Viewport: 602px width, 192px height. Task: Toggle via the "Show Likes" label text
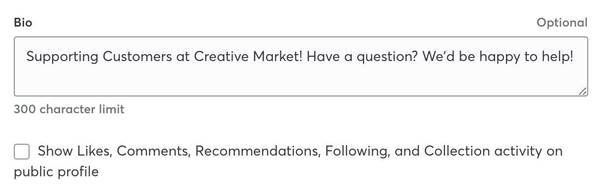point(74,151)
